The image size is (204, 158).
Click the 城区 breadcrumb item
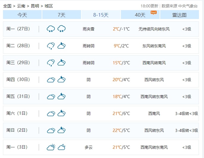[x=49, y=6]
